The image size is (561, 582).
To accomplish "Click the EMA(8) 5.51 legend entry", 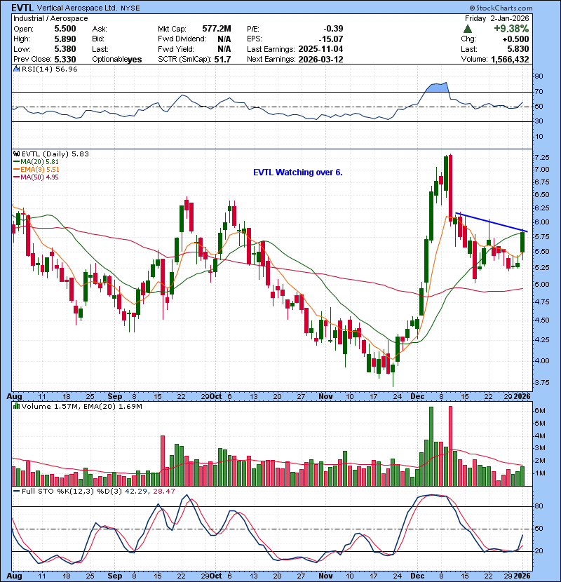I will [x=36, y=169].
